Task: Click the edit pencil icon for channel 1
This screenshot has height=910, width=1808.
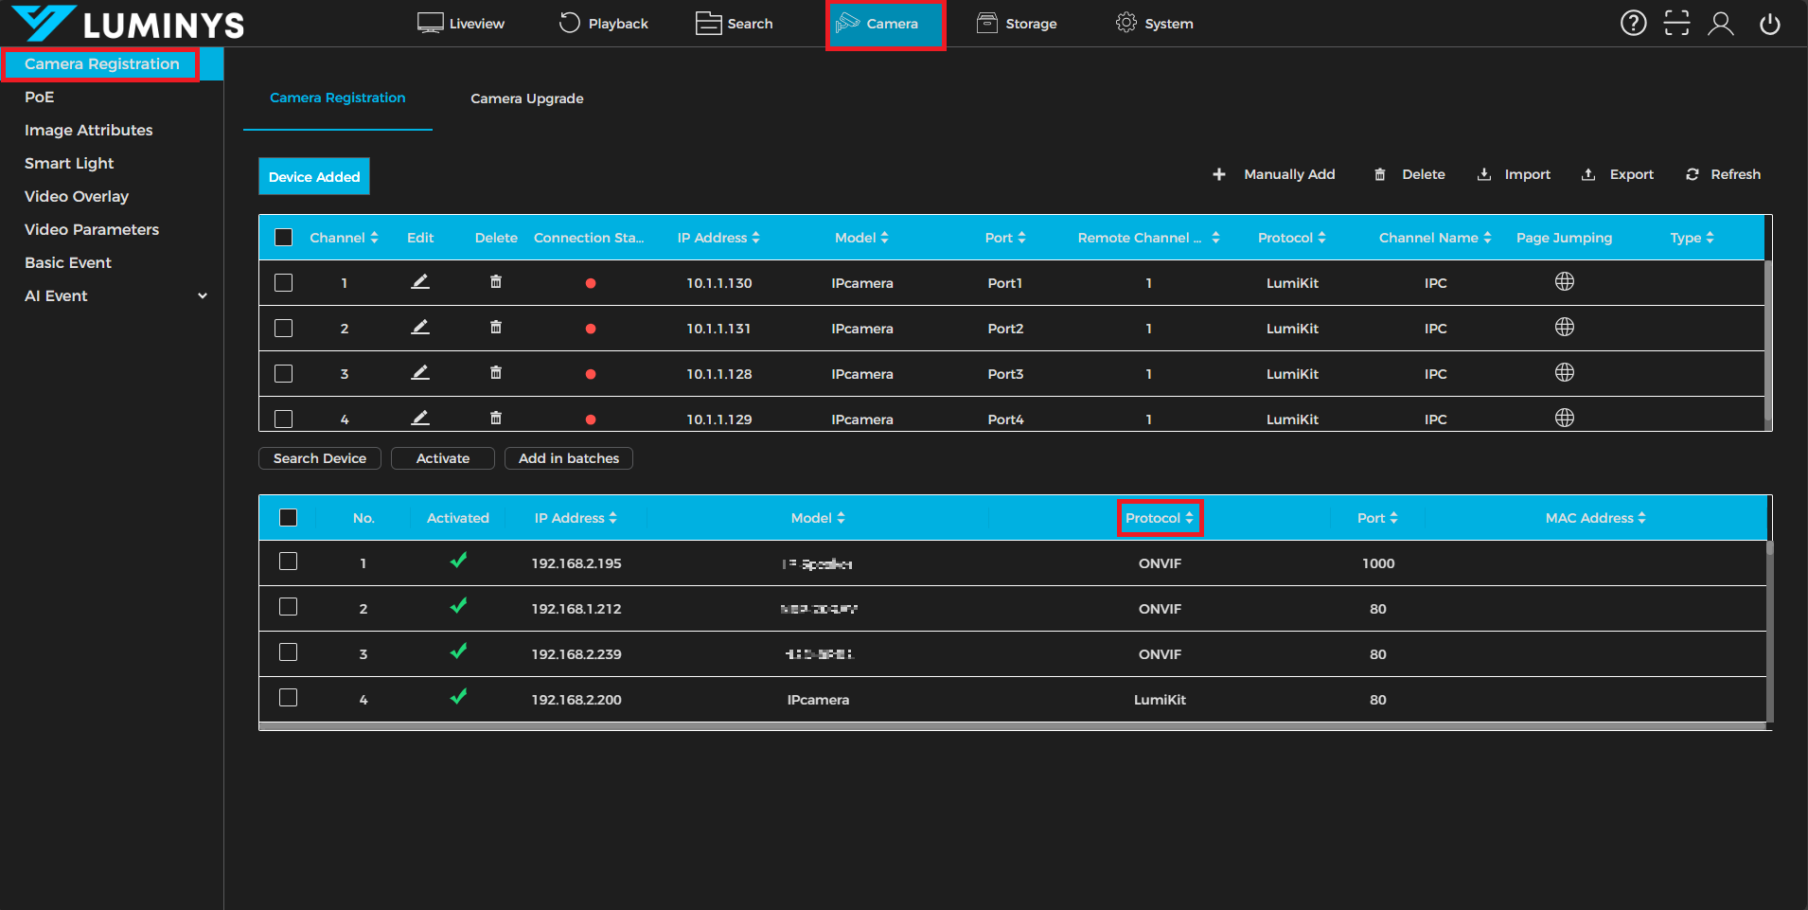Action: click(420, 282)
